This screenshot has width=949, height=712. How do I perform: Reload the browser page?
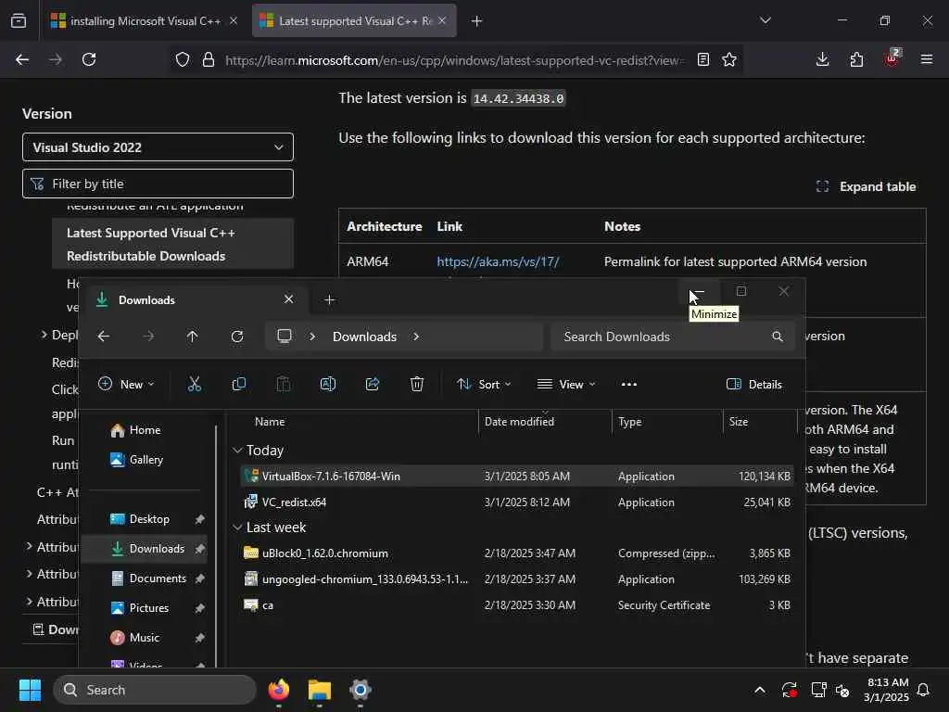89,59
